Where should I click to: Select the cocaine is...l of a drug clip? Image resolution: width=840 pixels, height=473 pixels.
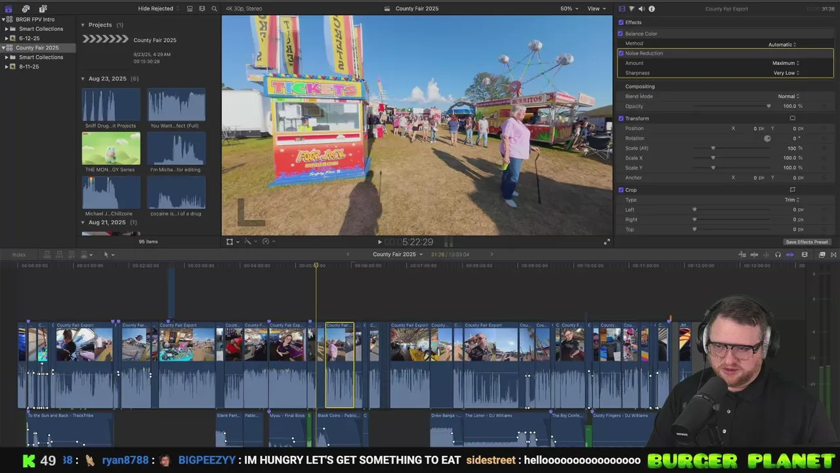tap(177, 192)
